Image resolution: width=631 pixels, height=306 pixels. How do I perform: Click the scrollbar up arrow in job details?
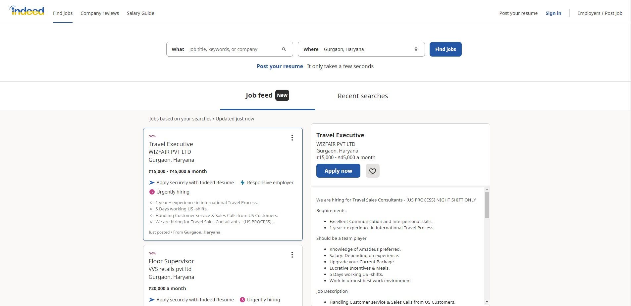(487, 190)
